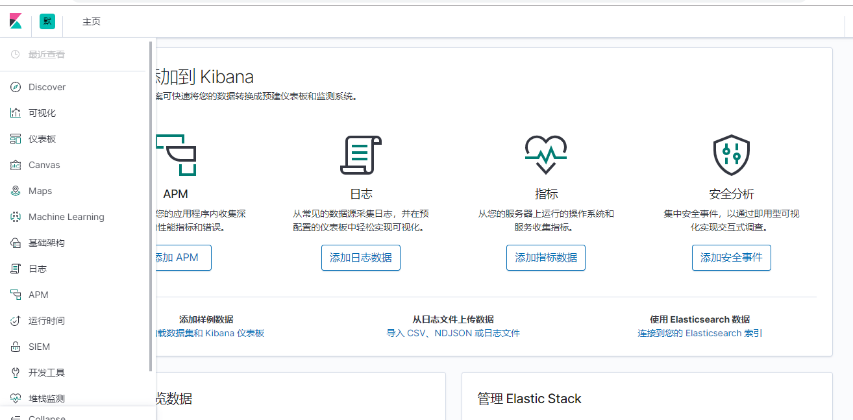This screenshot has width=853, height=420.
Task: Click the 添加日志数据 button
Action: pyautogui.click(x=361, y=258)
